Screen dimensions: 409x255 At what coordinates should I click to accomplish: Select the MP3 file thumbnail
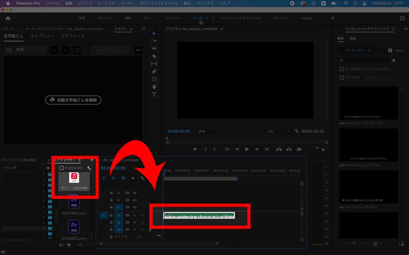[74, 178]
